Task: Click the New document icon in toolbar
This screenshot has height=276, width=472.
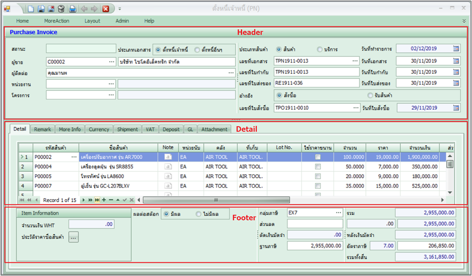Action: coord(31,8)
